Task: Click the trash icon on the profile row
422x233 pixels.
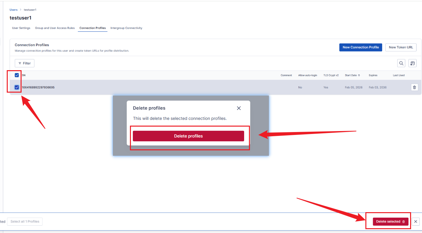Action: pos(414,87)
